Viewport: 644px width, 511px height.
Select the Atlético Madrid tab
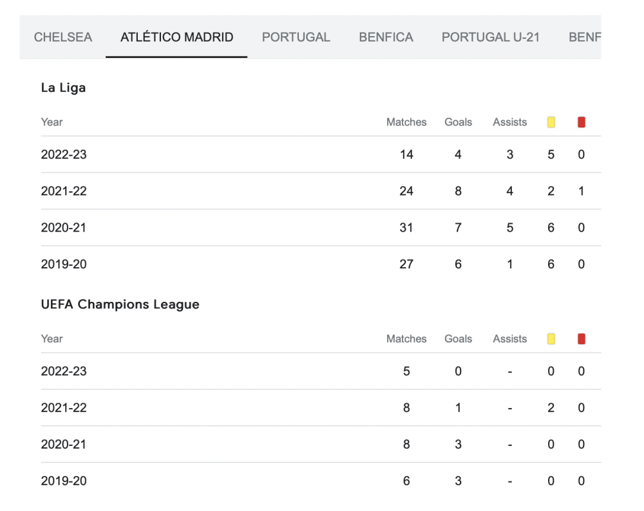coord(176,37)
